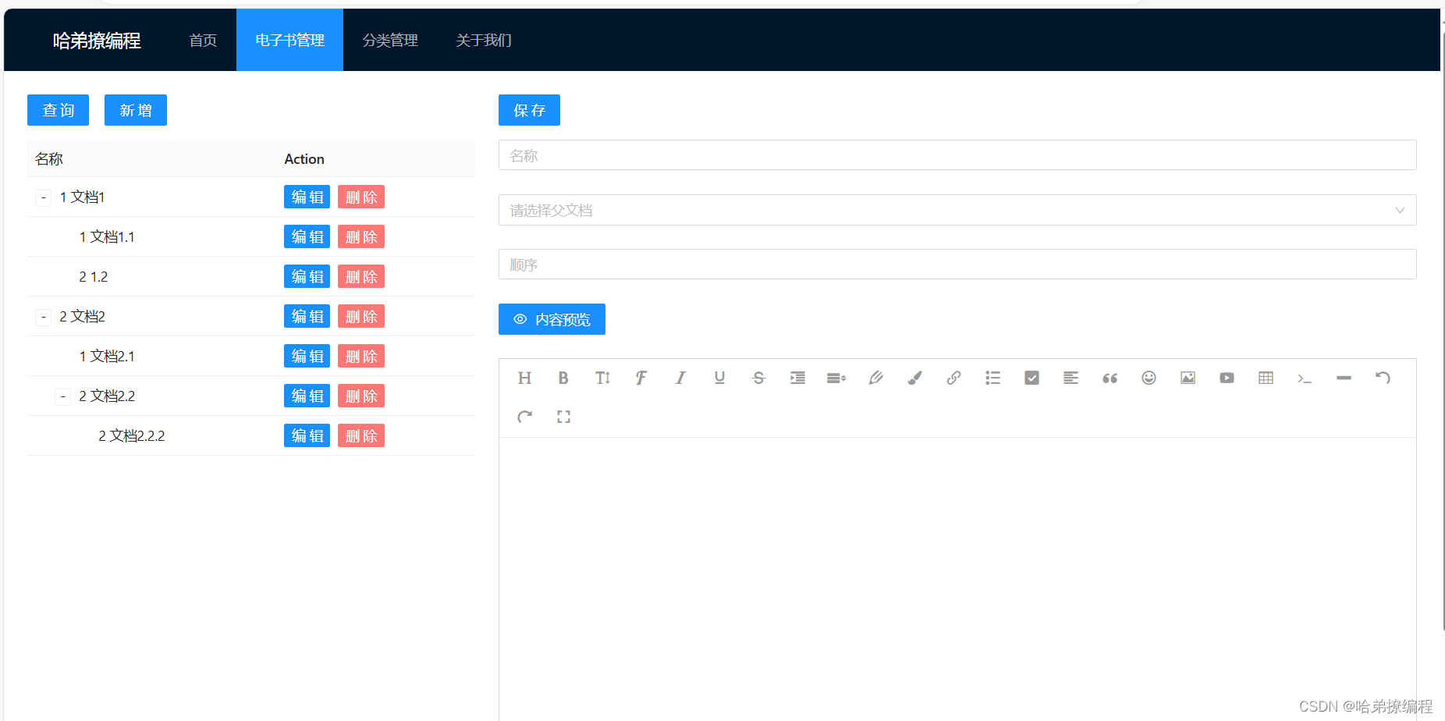The image size is (1445, 721).
Task: Toggle italic formatting
Action: pyautogui.click(x=680, y=378)
